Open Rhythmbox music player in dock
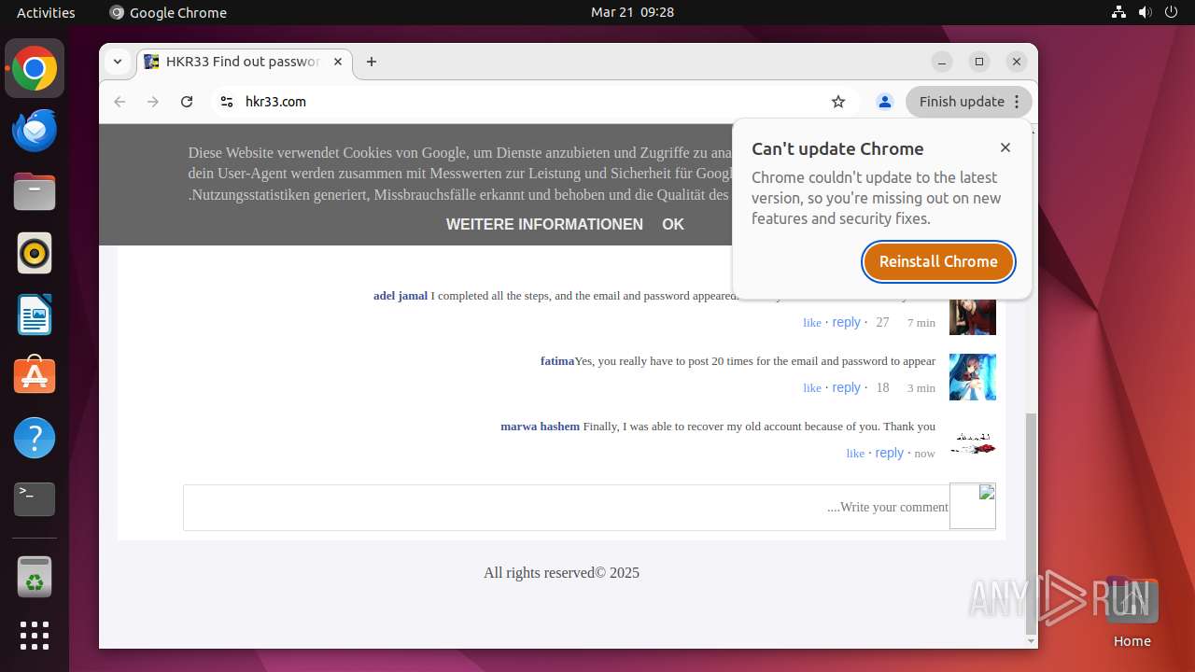The height and width of the screenshot is (672, 1195). 35,253
